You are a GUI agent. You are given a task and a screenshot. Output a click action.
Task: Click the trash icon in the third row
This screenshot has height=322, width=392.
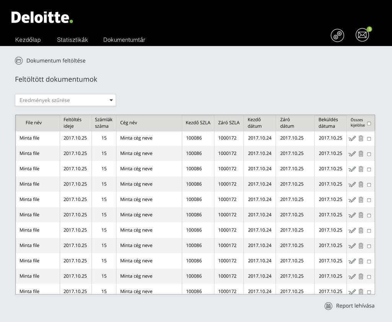(361, 169)
